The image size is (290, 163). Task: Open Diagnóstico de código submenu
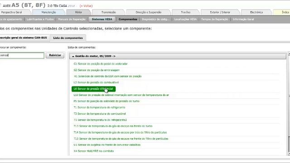[x=155, y=19]
